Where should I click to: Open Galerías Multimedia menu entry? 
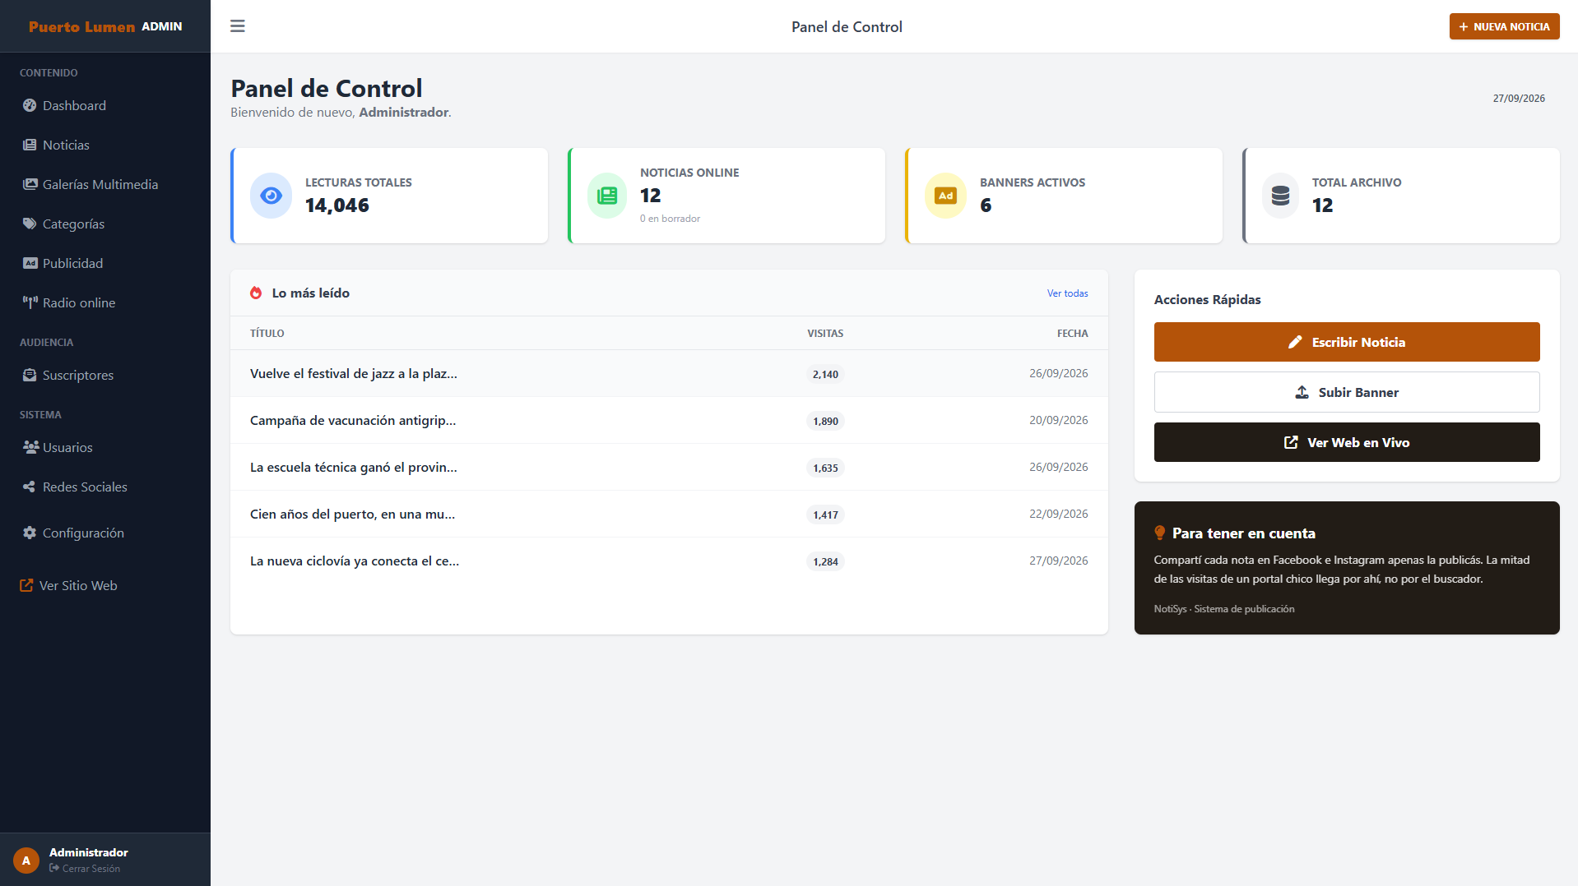pyautogui.click(x=105, y=184)
